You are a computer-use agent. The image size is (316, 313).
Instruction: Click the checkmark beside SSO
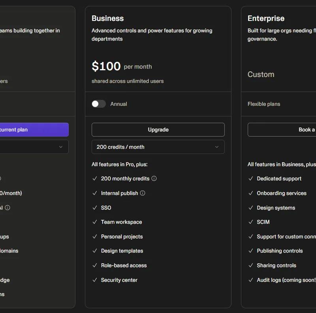(95, 208)
